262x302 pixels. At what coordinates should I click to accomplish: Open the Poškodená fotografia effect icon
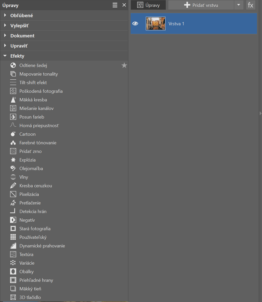13,91
